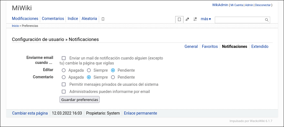Click inside the search input field

(x=239, y=20)
